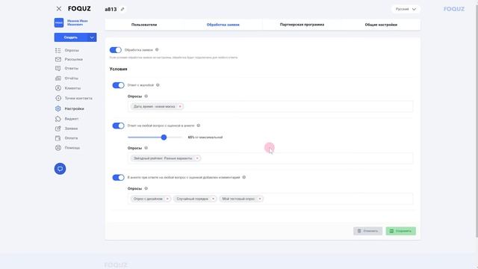Open the Партнерская программа tab
478x269 pixels.
[302, 25]
